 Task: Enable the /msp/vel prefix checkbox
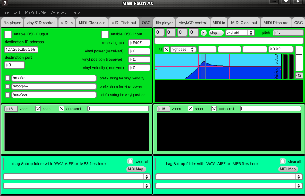click(8, 78)
